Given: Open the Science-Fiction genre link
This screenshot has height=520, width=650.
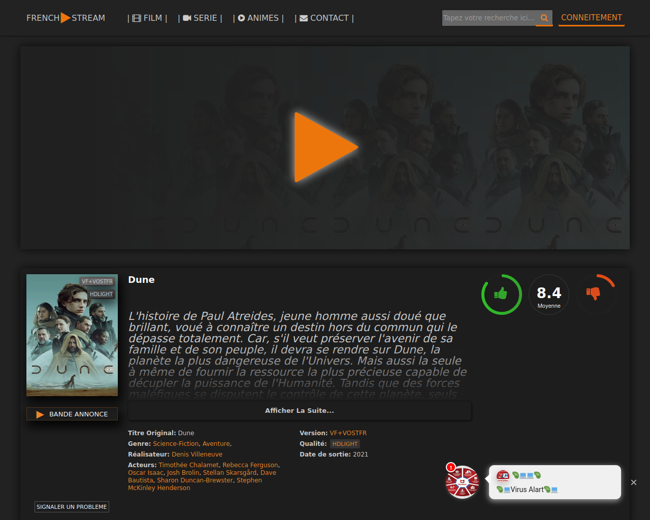Looking at the screenshot, I should click(176, 444).
